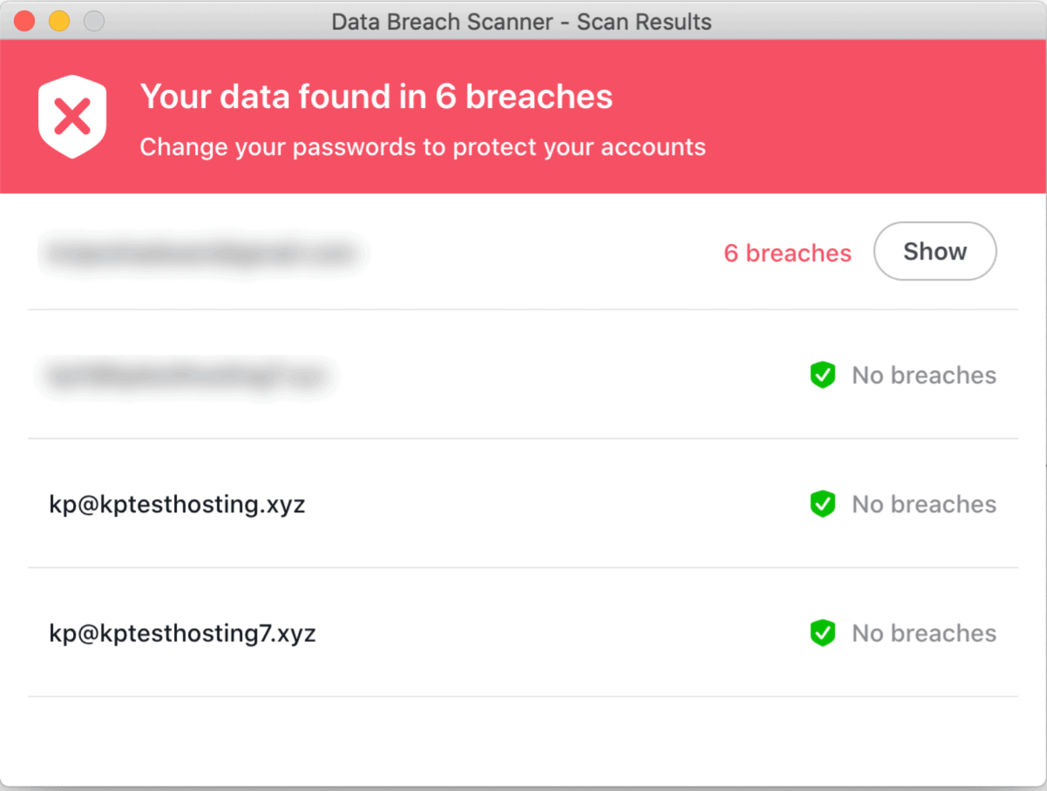
Task: Click "No breaches" status for kp@kptesthosting7.xyz
Action: click(924, 633)
